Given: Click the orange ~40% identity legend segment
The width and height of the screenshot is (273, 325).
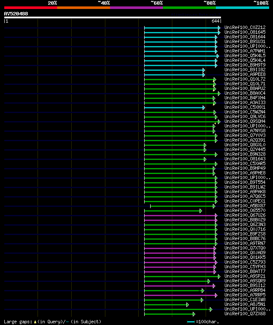Looking at the screenshot, I should pos(84,8).
